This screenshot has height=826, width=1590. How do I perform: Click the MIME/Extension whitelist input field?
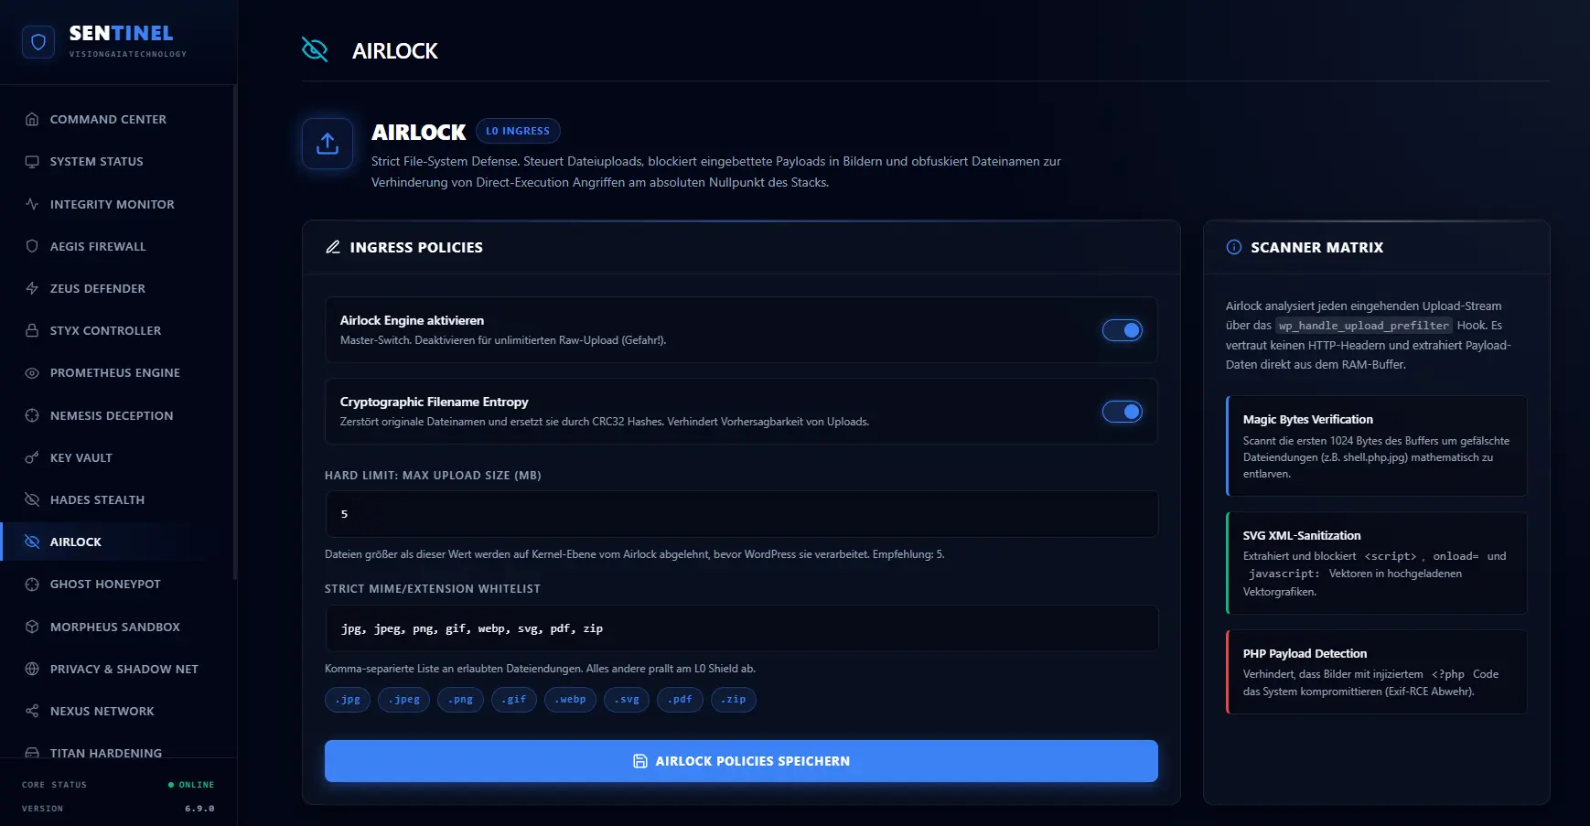tap(741, 628)
